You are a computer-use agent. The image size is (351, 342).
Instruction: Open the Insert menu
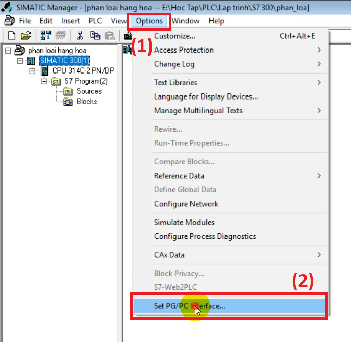click(x=70, y=21)
